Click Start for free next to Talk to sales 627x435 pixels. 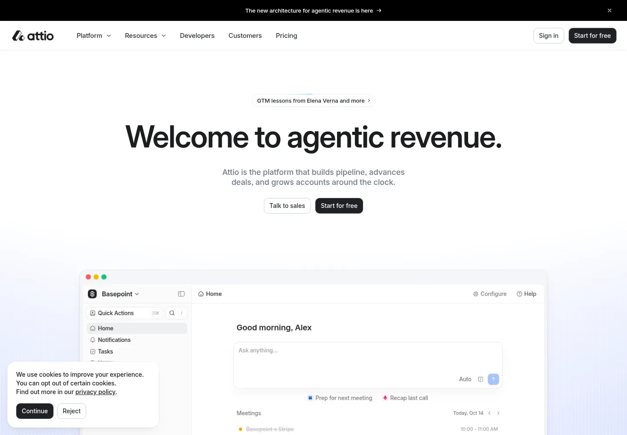(339, 206)
